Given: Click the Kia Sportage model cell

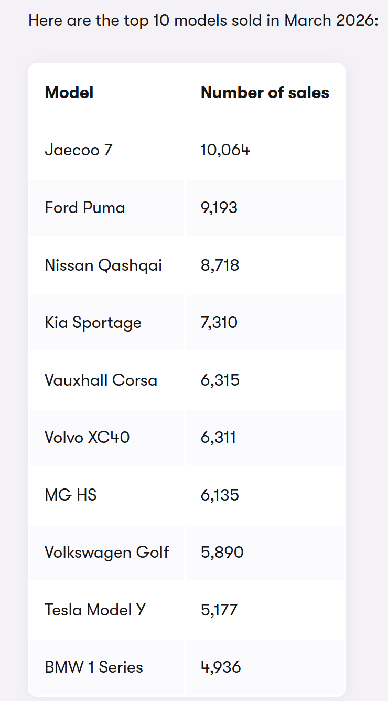Looking at the screenshot, I should pos(93,323).
